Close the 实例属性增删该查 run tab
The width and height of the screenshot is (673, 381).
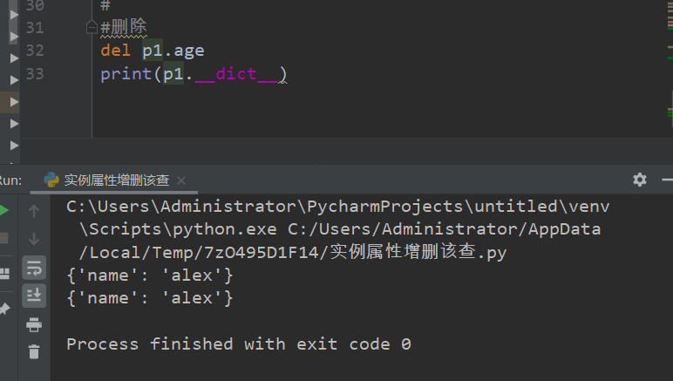click(181, 180)
